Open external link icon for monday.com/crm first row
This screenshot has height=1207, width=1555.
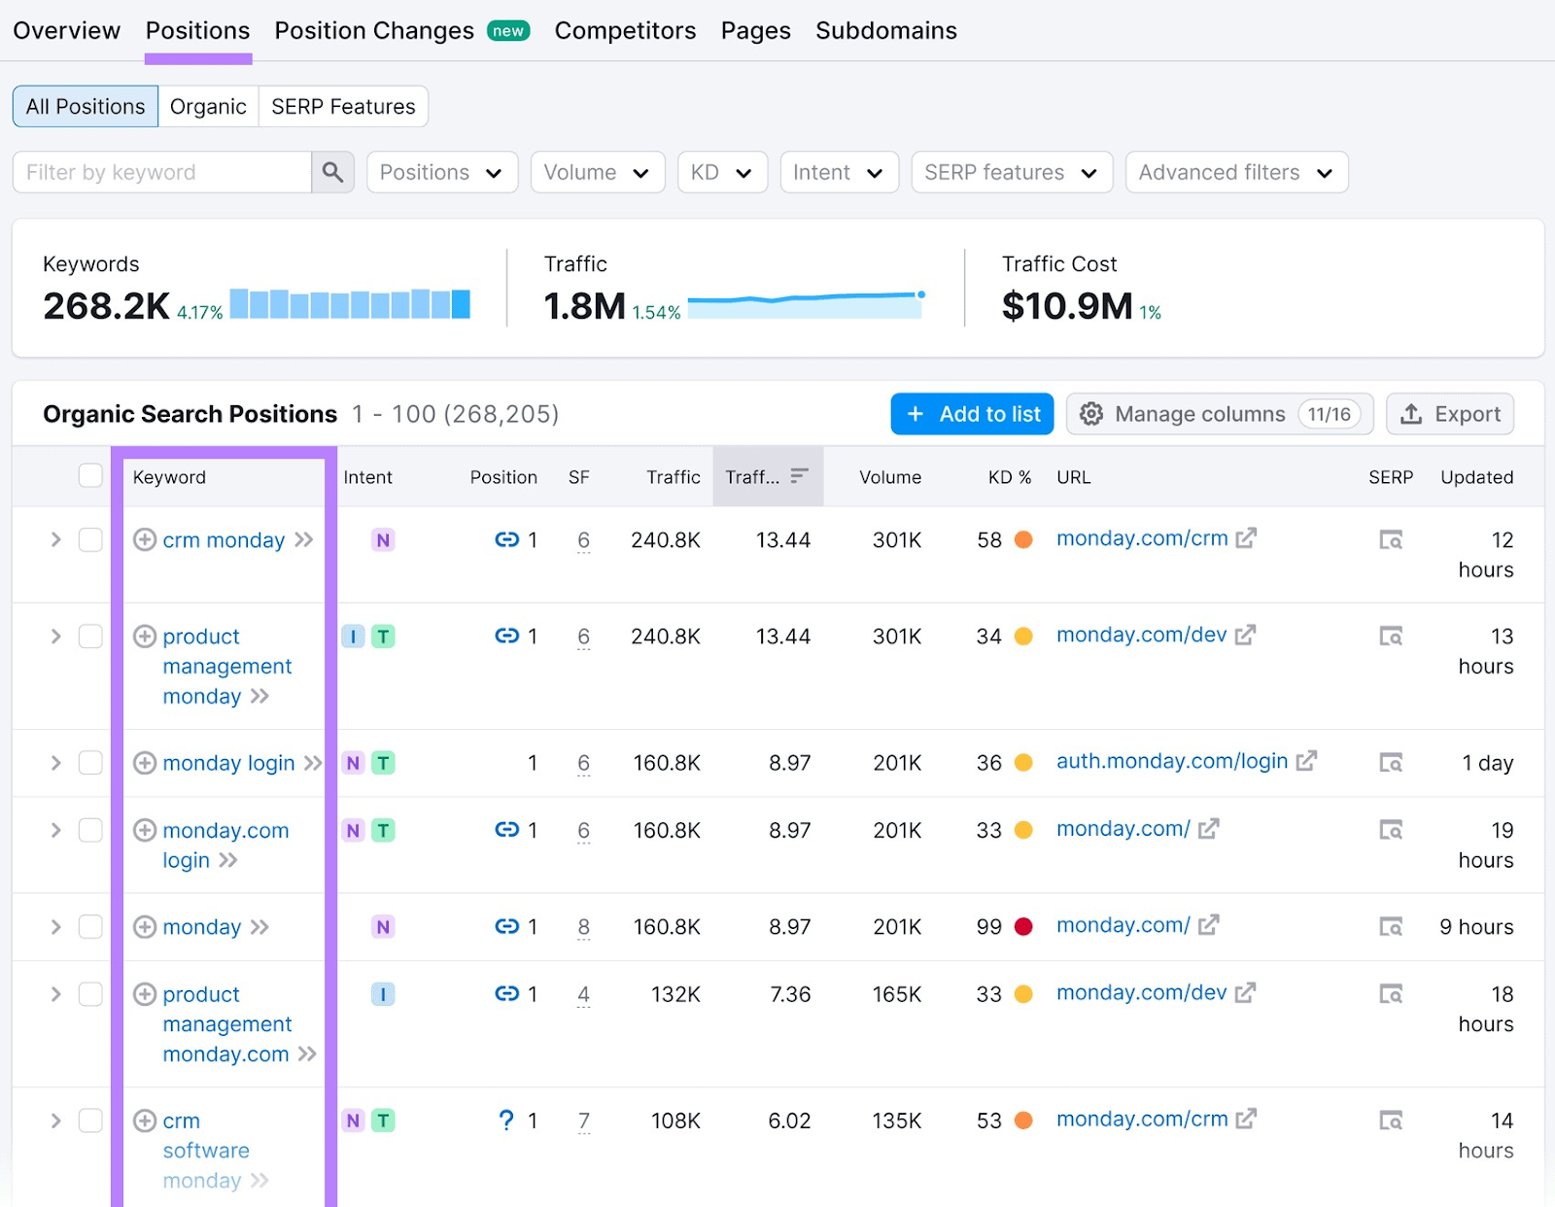1246,538
